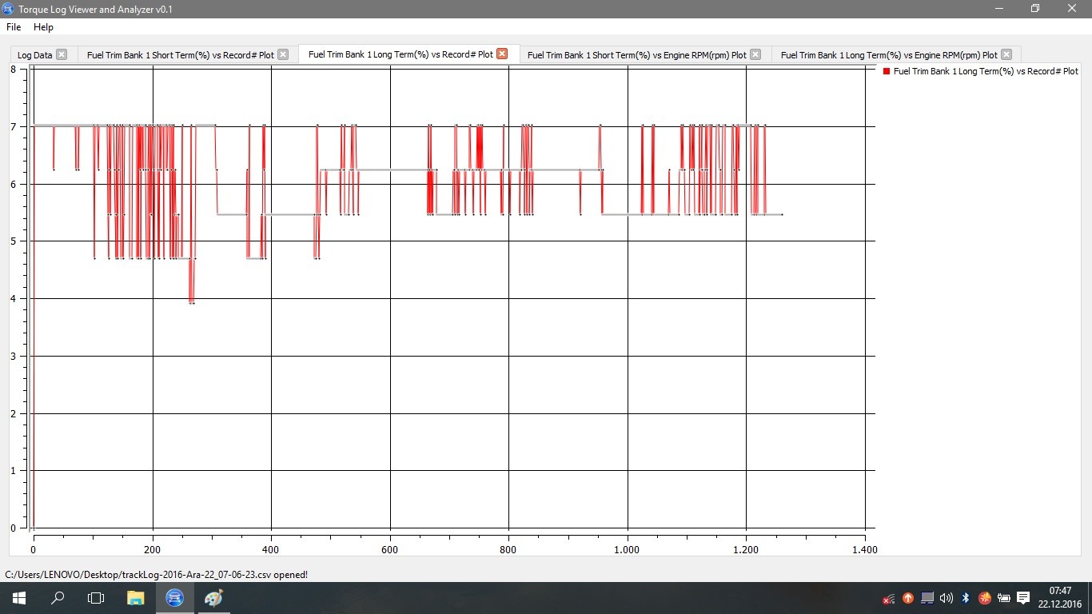
Task: Click the legend label for Long Term plot
Action: [986, 71]
